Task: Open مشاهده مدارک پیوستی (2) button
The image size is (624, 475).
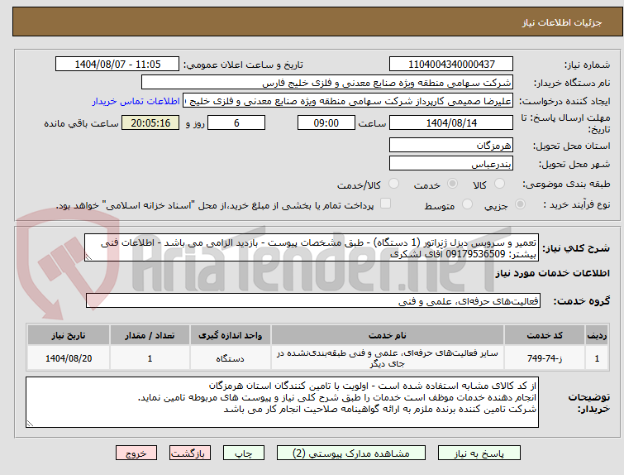Action: tap(351, 453)
